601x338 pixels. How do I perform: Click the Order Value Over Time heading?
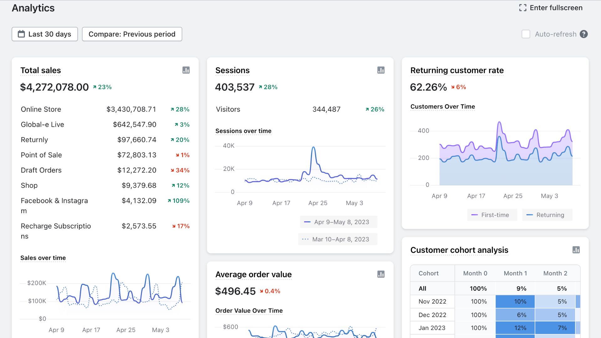tap(249, 310)
